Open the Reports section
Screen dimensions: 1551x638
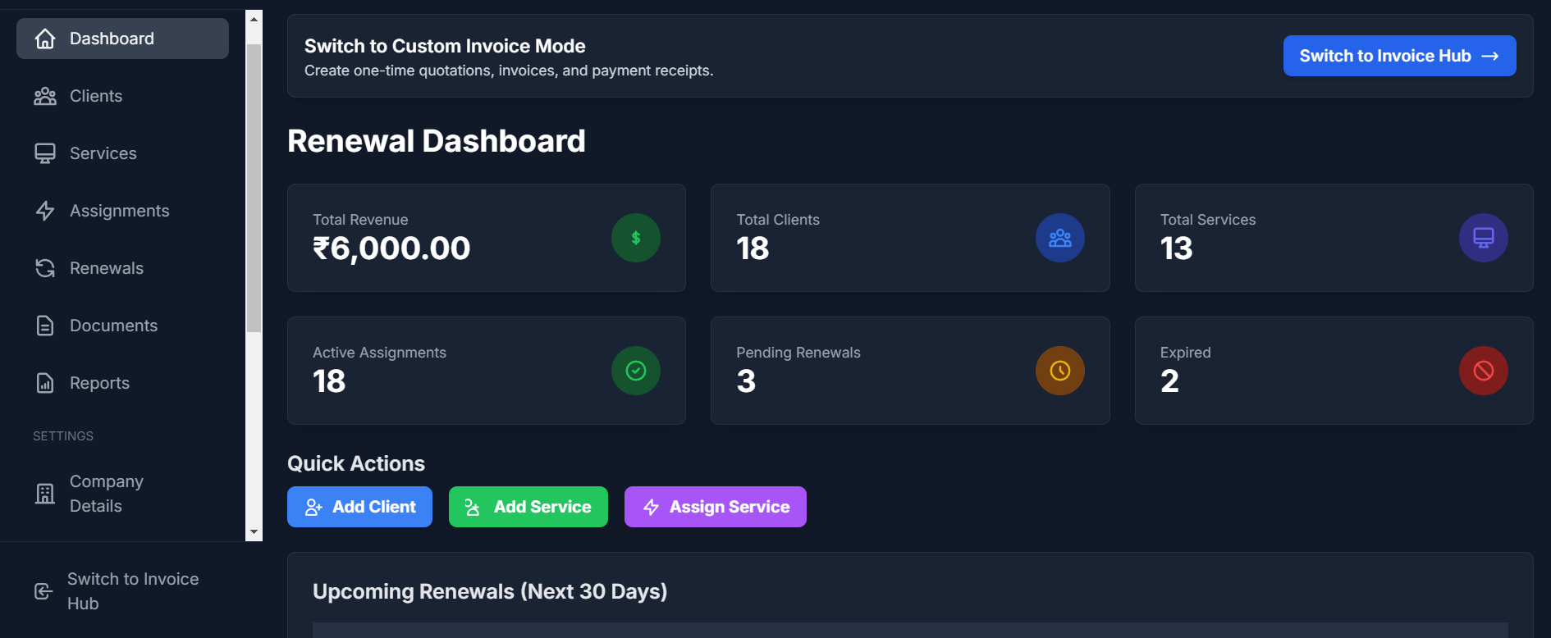pos(122,383)
